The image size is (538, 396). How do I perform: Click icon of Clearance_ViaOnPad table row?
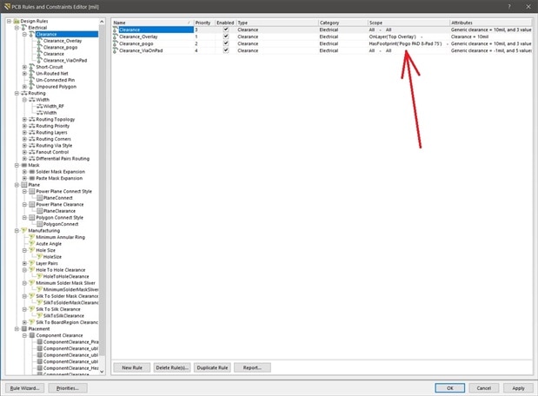coord(116,50)
